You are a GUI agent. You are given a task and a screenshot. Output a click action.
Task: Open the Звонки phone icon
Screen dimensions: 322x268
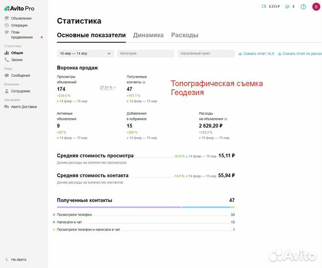click(x=7, y=60)
